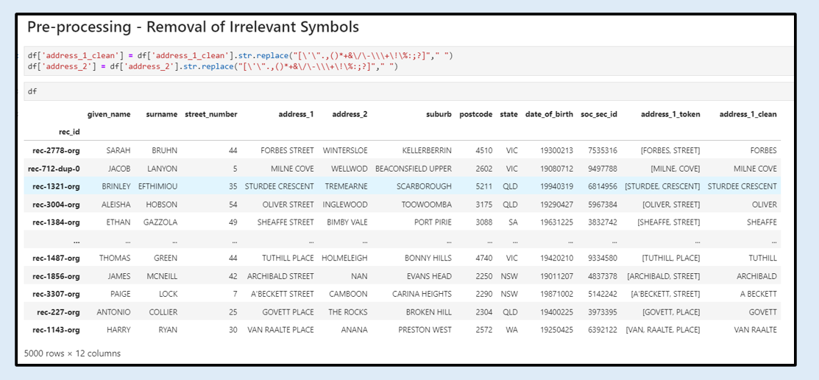819x380 pixels.
Task: Select row index rec-1143-org
Action: [56, 330]
